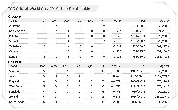This screenshot has height=110, width=178.
Task: Click Group A Net RR column header
Action: point(117,21)
